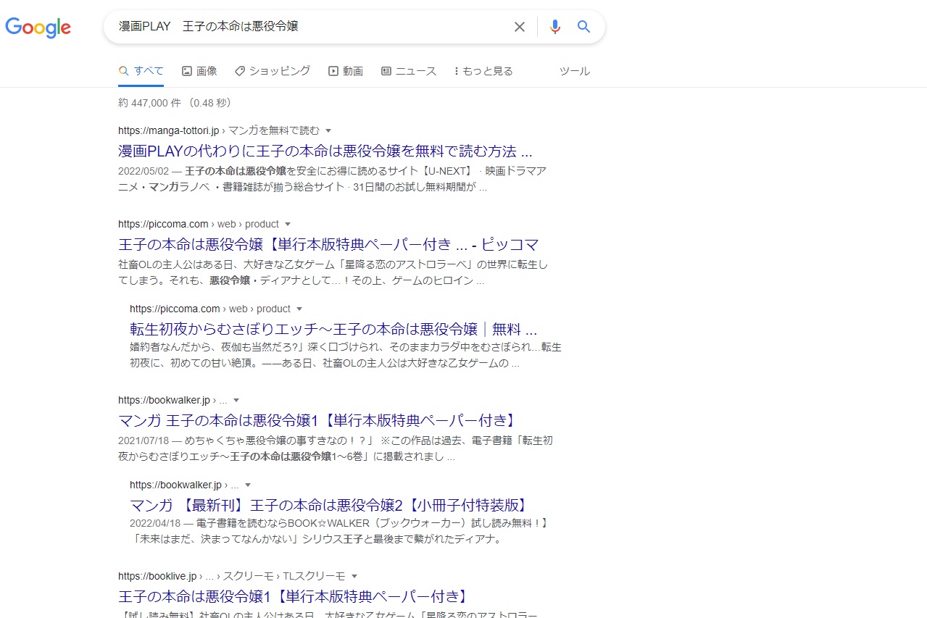Viewport: 927px width, 618px height.
Task: Open dropdown arrow beside booklive.jp URL
Action: click(354, 576)
